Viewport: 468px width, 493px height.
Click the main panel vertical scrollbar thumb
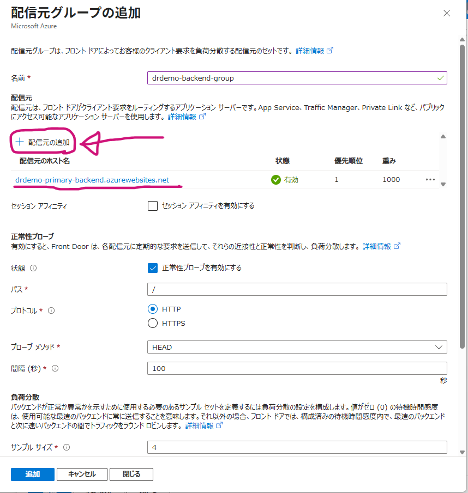(x=462, y=197)
